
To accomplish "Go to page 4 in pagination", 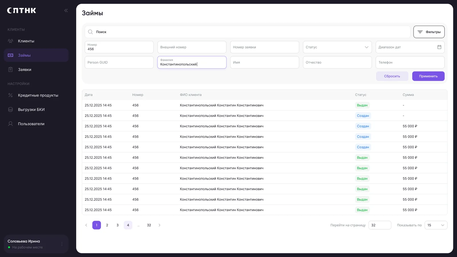I will 128,225.
